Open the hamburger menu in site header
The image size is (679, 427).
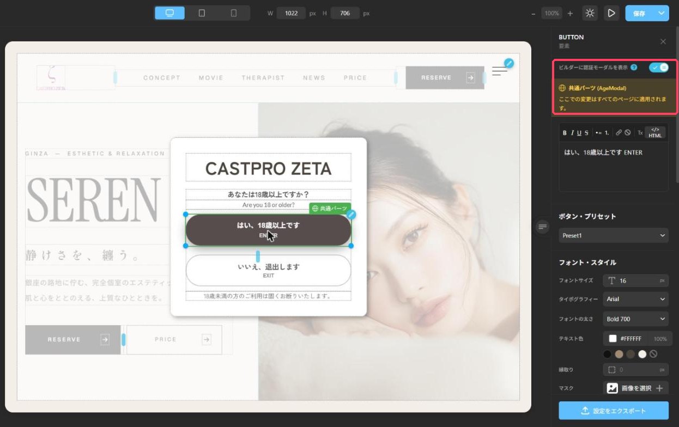point(500,71)
